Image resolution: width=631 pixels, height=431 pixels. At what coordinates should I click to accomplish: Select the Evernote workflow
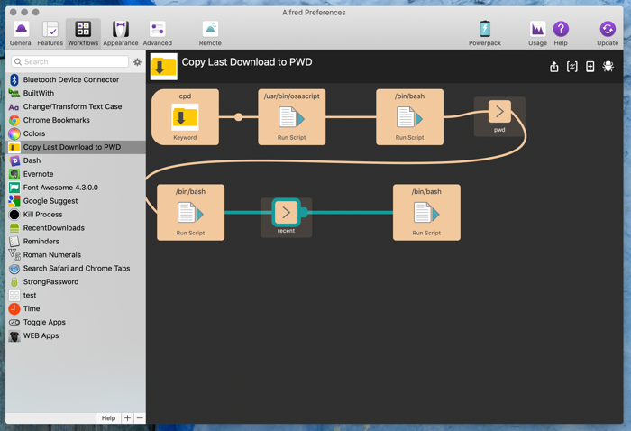pos(76,174)
